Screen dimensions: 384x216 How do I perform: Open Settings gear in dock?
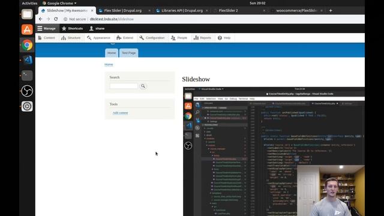click(27, 106)
